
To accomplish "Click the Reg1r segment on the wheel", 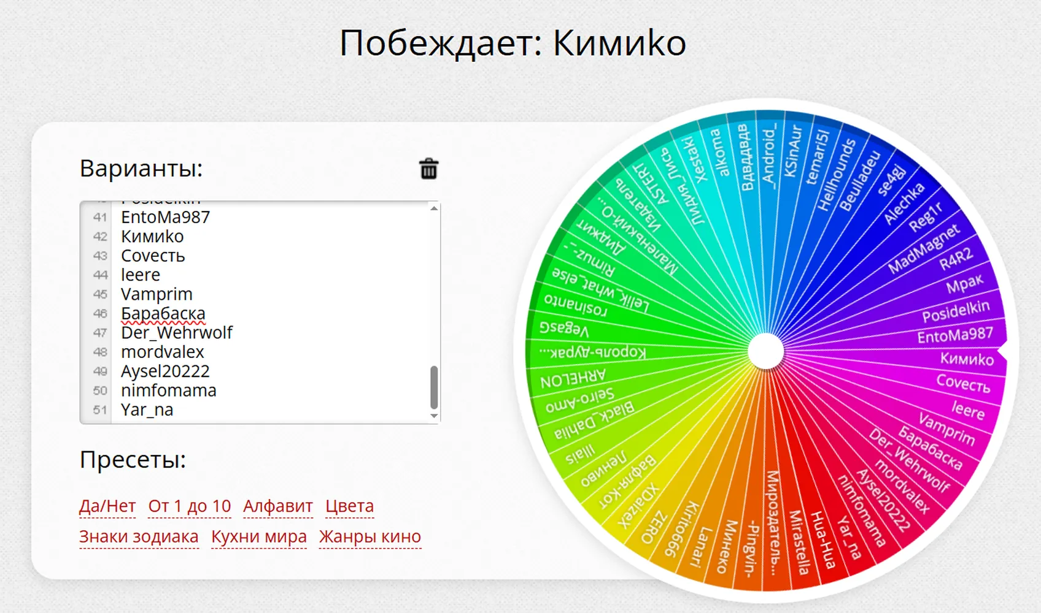I will tap(926, 217).
